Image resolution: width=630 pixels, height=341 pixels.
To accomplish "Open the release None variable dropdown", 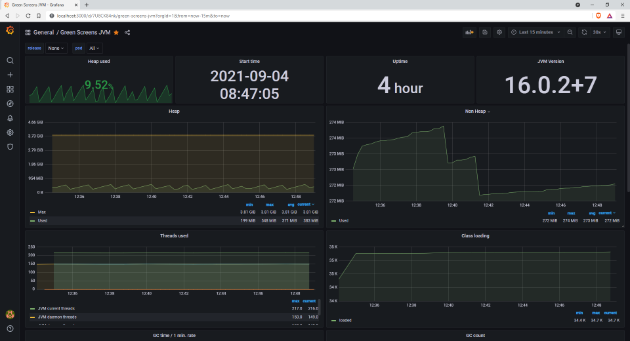I will click(x=56, y=48).
